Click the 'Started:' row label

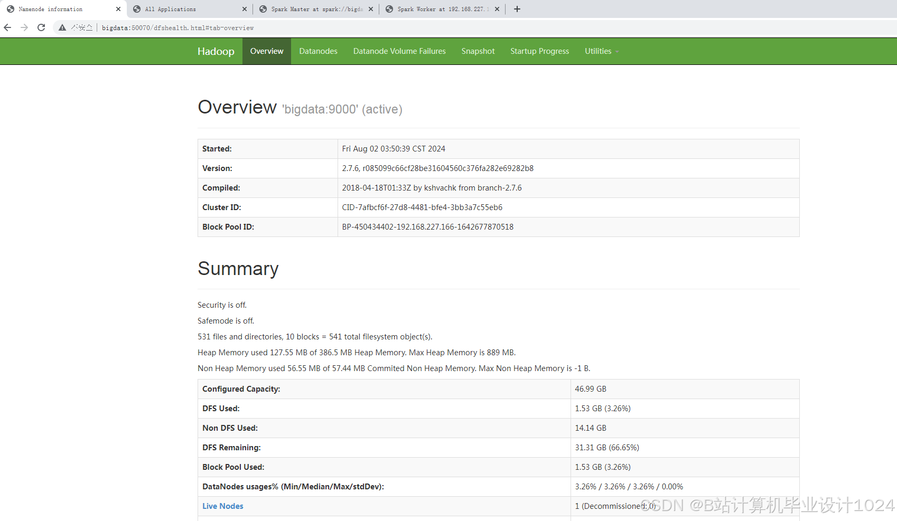coord(217,149)
